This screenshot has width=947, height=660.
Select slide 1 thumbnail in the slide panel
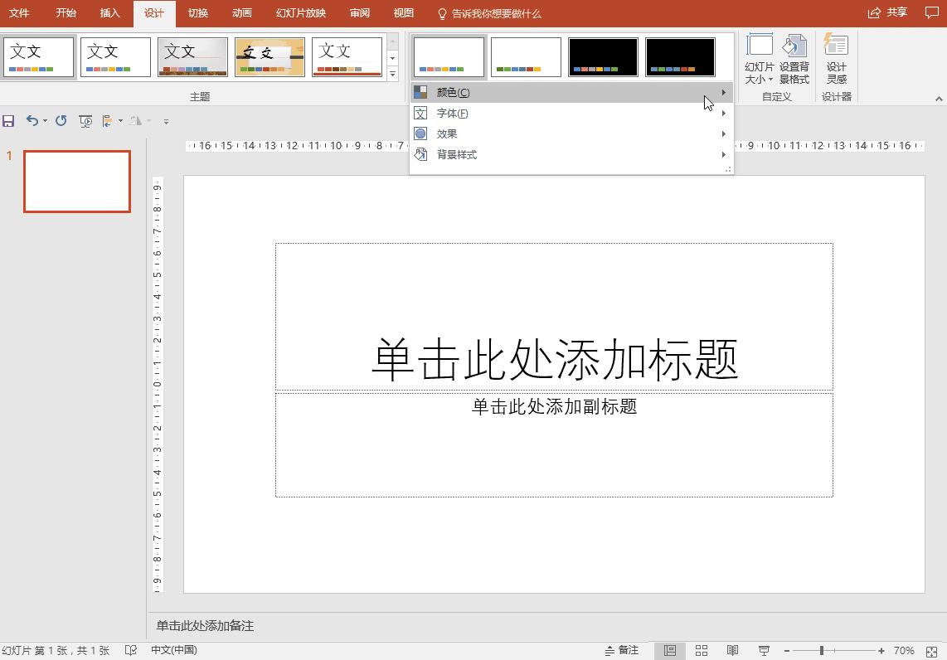[76, 181]
